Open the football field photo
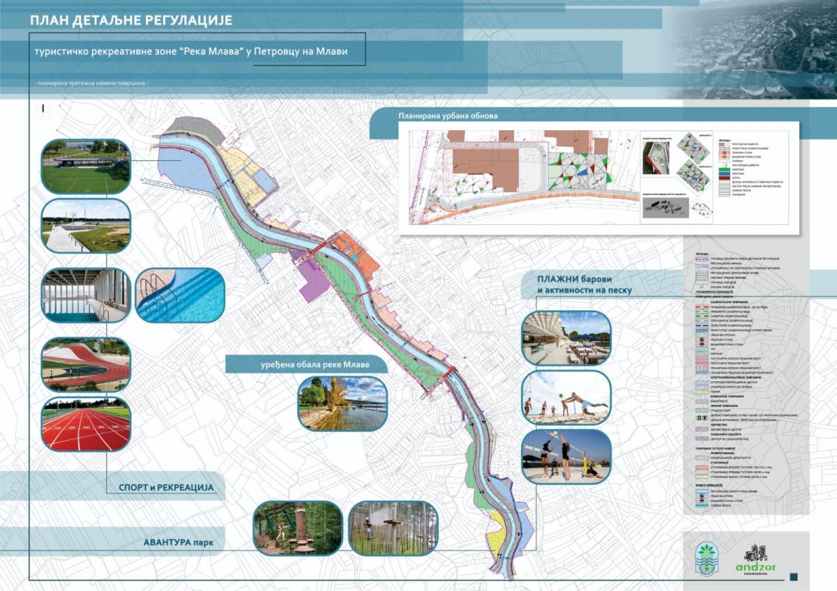The height and width of the screenshot is (591, 837). pyautogui.click(x=86, y=167)
